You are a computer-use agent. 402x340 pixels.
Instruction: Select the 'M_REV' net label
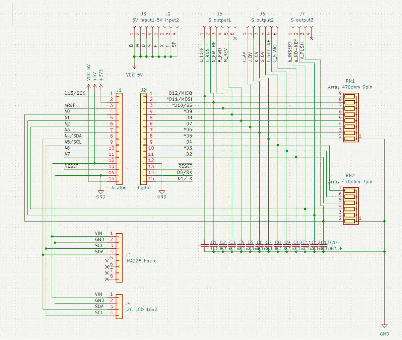[x=226, y=55]
